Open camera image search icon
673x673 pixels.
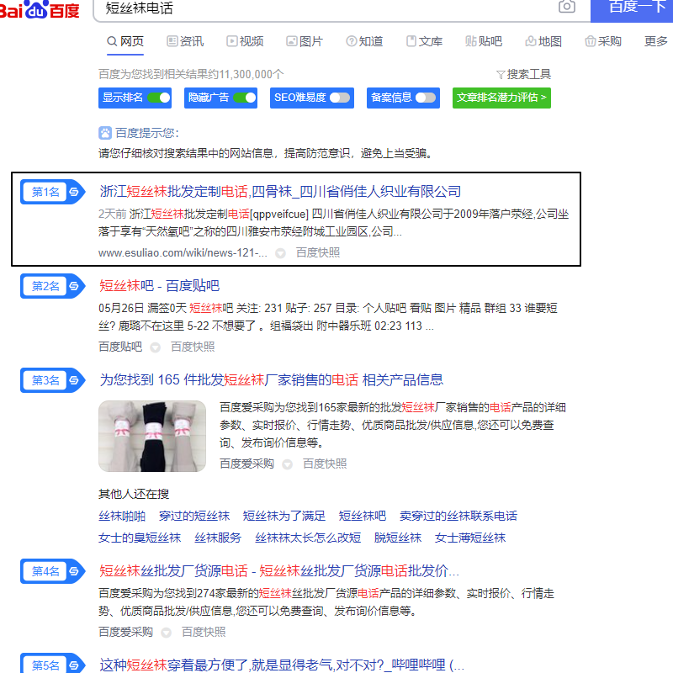pos(566,7)
